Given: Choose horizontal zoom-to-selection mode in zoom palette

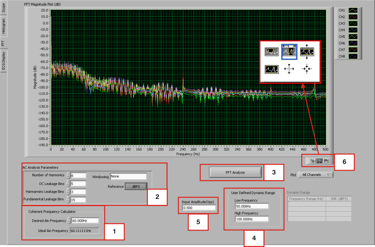Looking at the screenshot, I should tap(290, 52).
